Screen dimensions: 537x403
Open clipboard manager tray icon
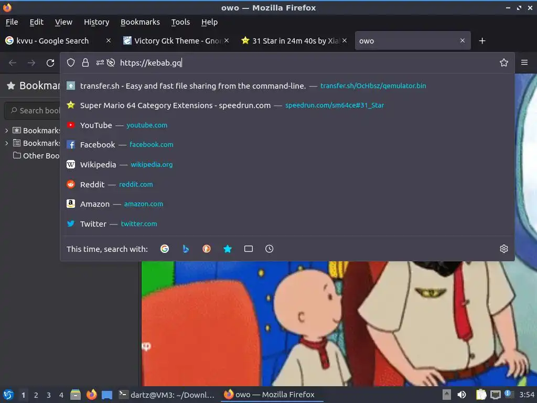tap(481, 395)
